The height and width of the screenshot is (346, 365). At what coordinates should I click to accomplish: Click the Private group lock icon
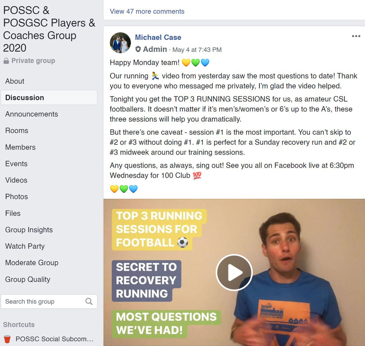tap(6, 61)
